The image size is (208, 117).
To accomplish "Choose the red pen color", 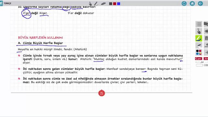I will tap(115, 4).
